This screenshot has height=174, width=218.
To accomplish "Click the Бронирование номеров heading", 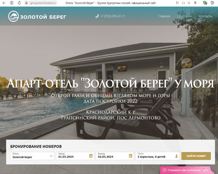I will tap(36, 146).
